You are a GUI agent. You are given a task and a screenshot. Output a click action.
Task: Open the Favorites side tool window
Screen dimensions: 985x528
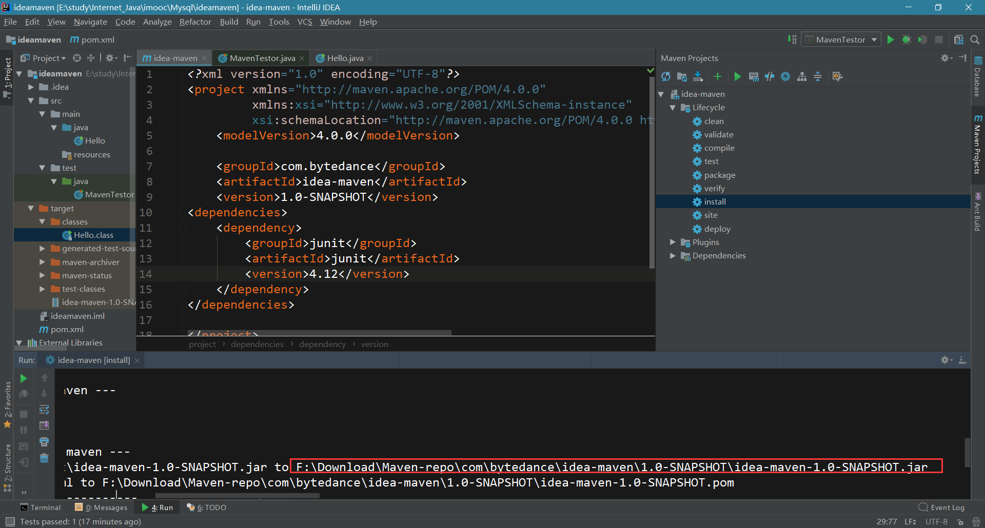[7, 405]
